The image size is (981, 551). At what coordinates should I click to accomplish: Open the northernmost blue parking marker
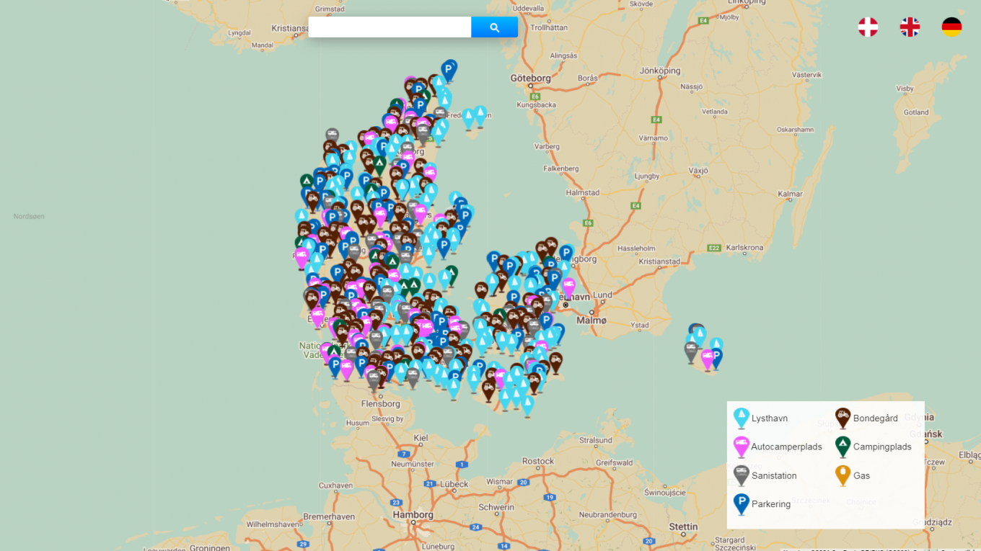pyautogui.click(x=449, y=69)
